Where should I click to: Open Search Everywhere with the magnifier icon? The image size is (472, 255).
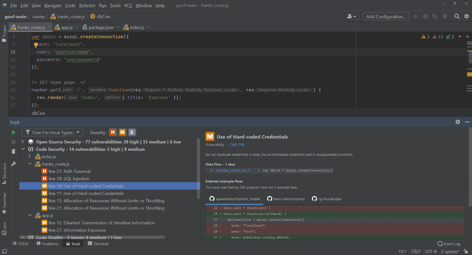[457, 16]
